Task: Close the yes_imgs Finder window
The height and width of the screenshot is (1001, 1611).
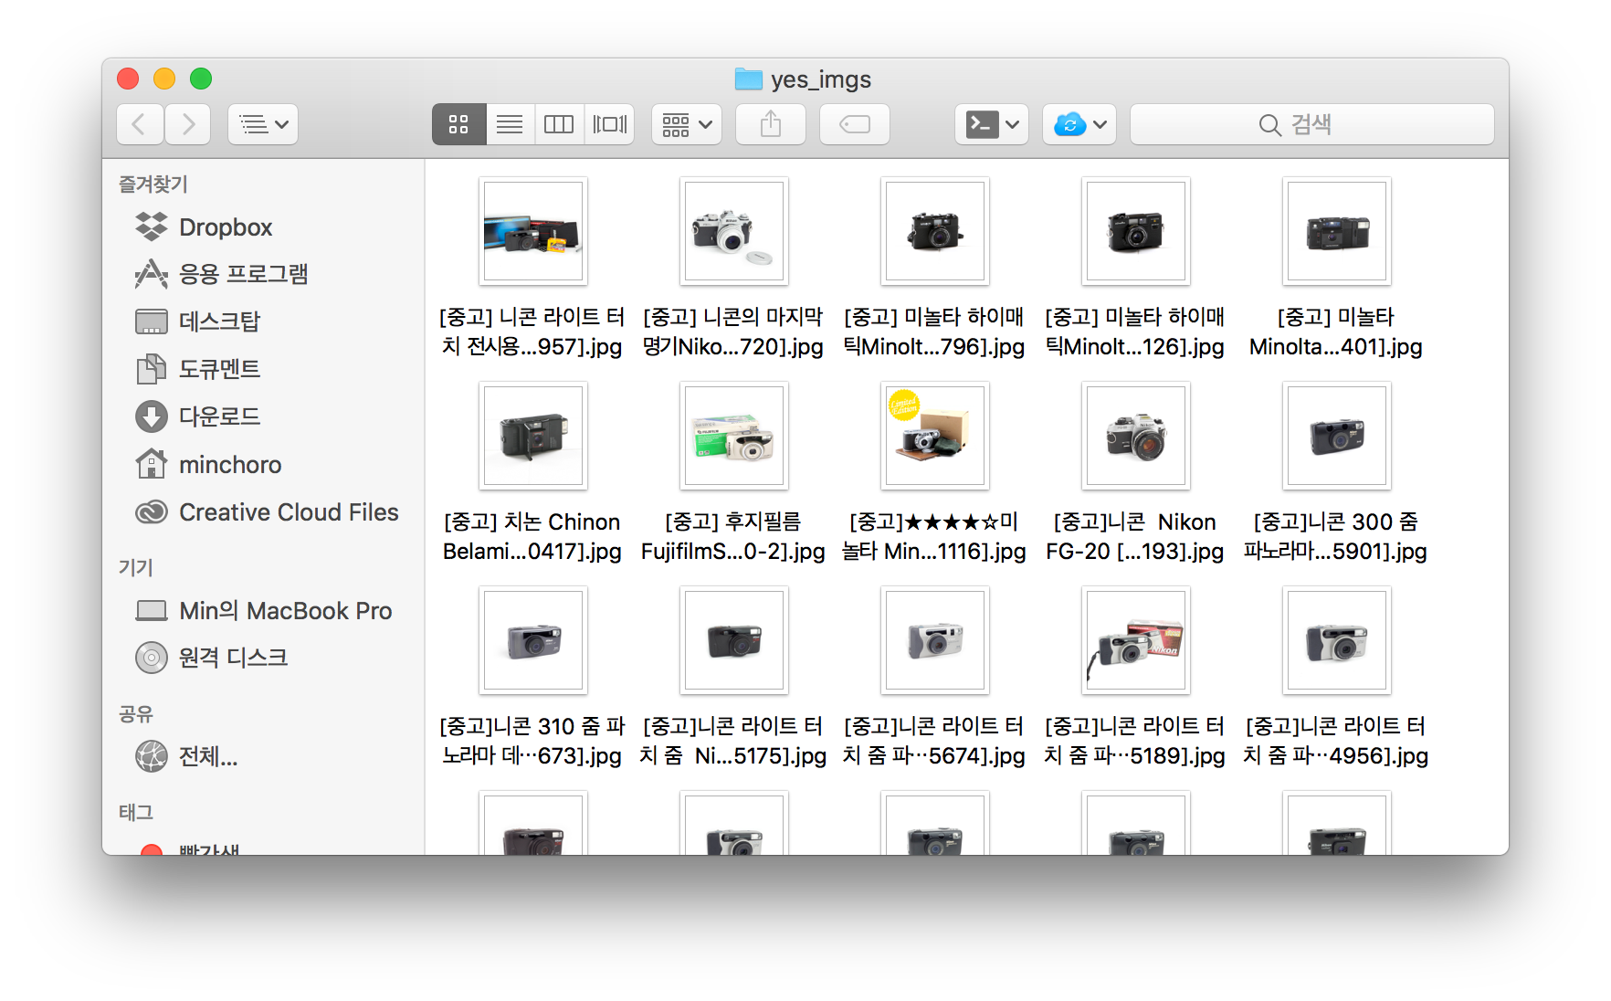Action: coord(128,79)
